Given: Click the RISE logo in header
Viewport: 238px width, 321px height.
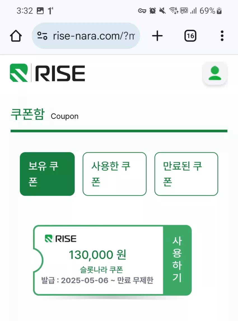Looking at the screenshot, I should pos(47,73).
